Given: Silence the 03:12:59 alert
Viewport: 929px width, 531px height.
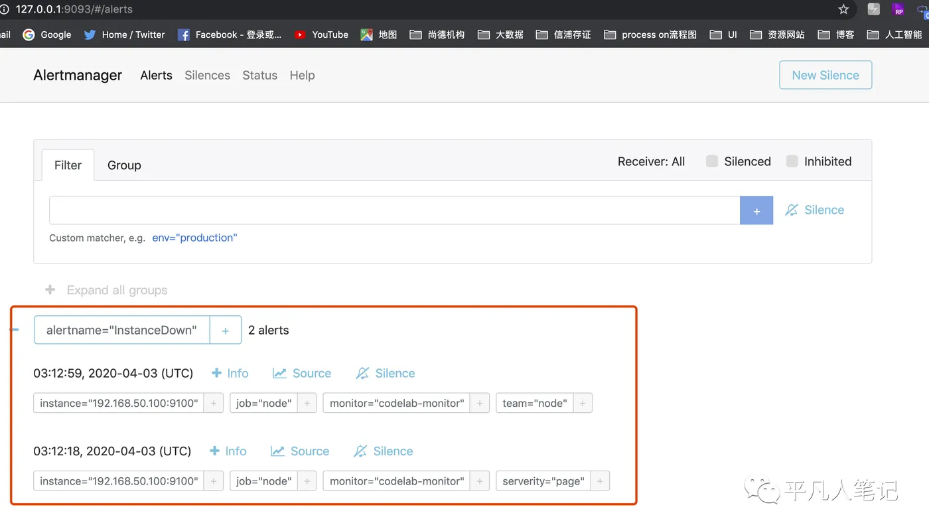Looking at the screenshot, I should click(385, 373).
